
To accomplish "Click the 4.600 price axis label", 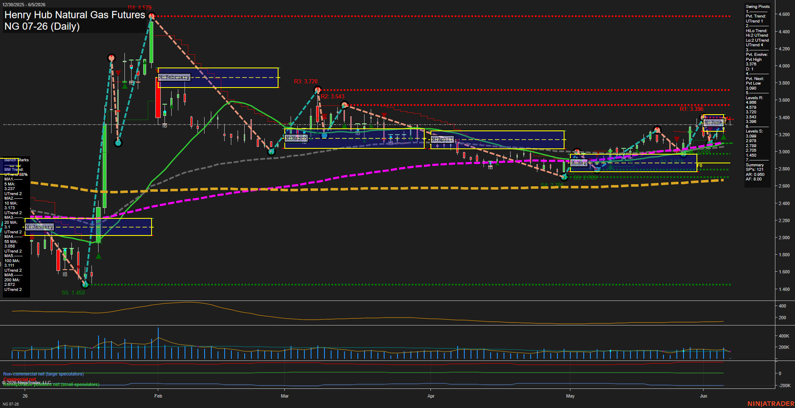I will 784,14.
